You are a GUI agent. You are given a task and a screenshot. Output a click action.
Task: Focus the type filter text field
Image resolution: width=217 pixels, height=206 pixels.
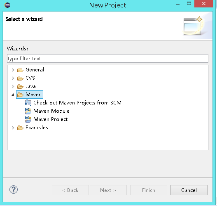coord(107,59)
